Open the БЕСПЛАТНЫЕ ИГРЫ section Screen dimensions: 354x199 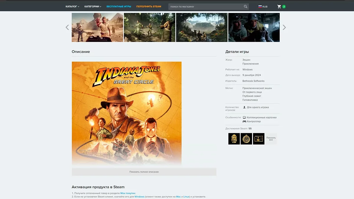119,6
